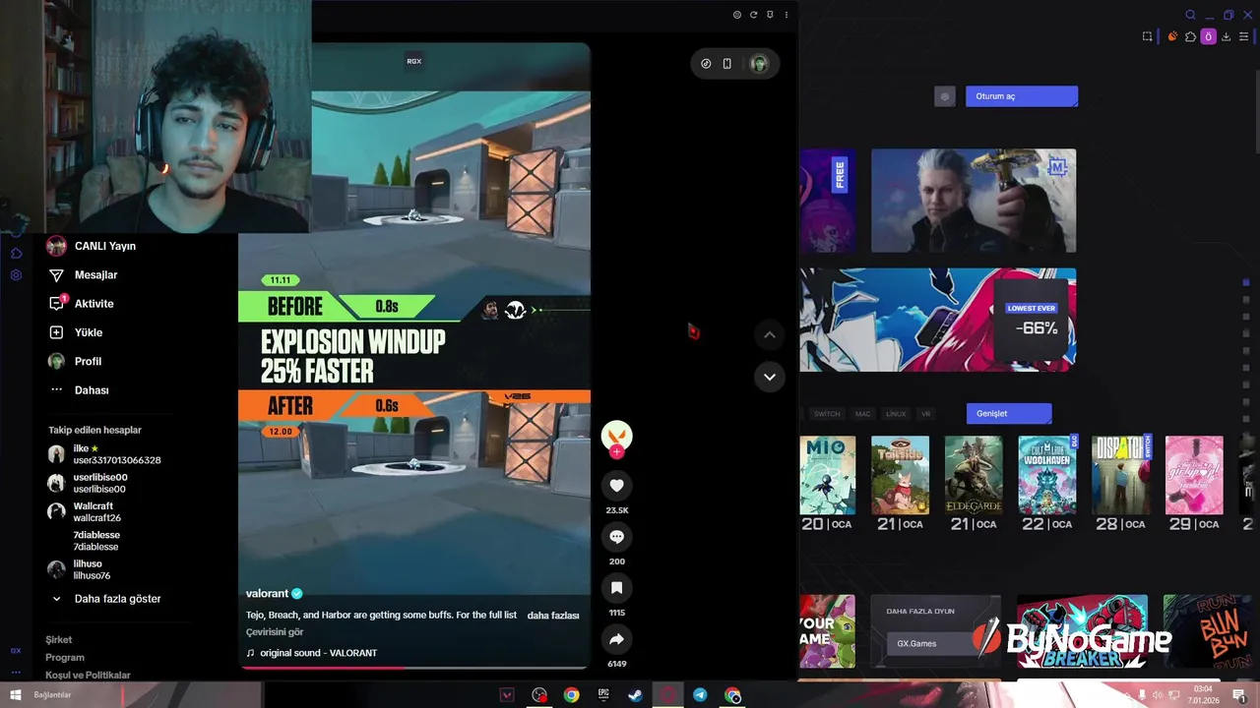
Task: Like the Valorant video with heart icon
Action: point(616,486)
